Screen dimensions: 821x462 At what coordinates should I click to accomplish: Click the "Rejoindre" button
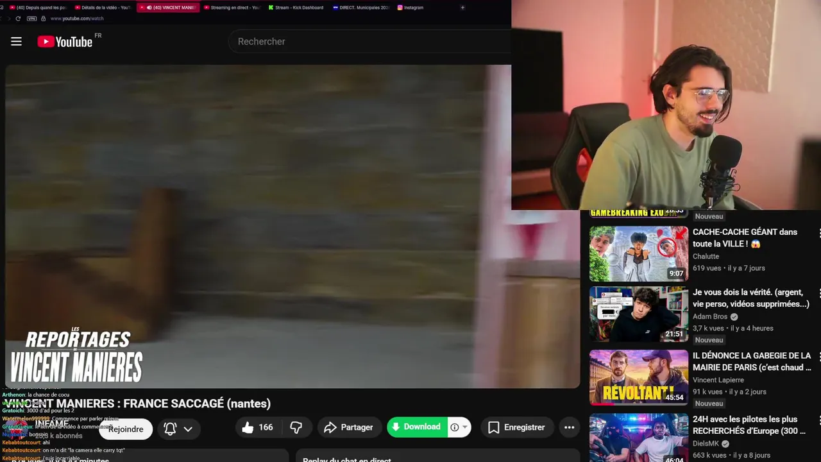126,429
